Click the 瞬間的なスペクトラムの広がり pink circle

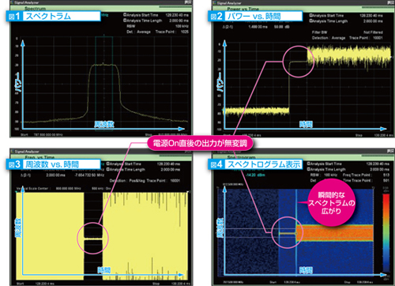pyautogui.click(x=331, y=203)
